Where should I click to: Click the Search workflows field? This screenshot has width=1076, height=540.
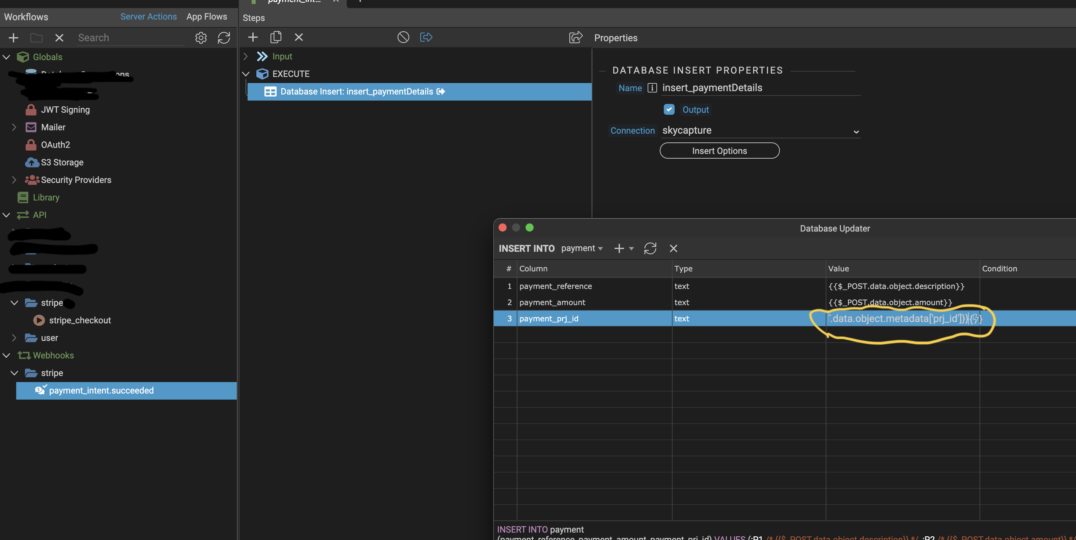[x=131, y=38]
